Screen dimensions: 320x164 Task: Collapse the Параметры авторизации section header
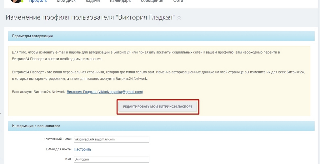161,36
